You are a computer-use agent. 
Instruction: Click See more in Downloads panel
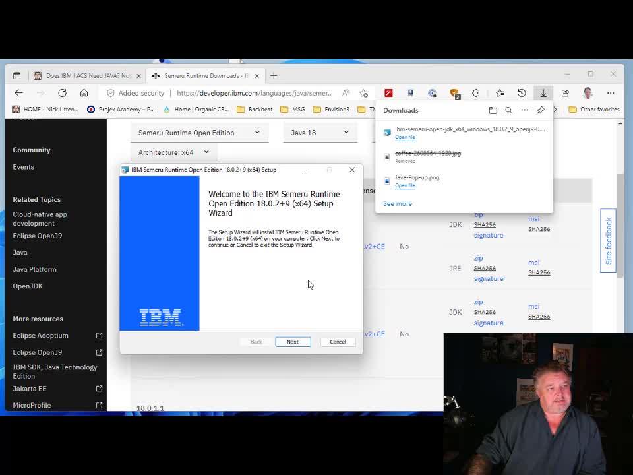tap(398, 204)
